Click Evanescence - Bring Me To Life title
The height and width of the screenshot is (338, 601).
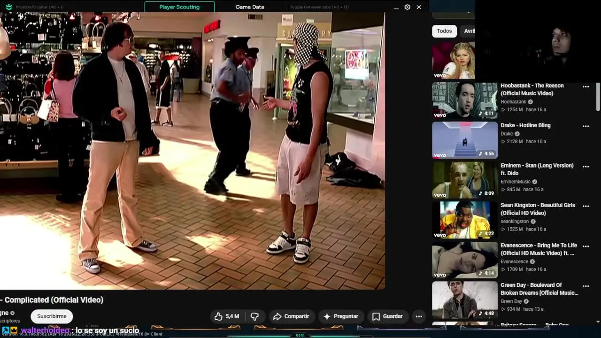point(539,249)
